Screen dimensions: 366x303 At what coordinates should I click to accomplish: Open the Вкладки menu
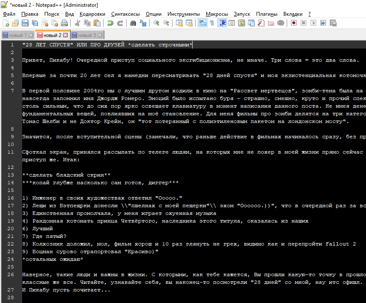(293, 14)
